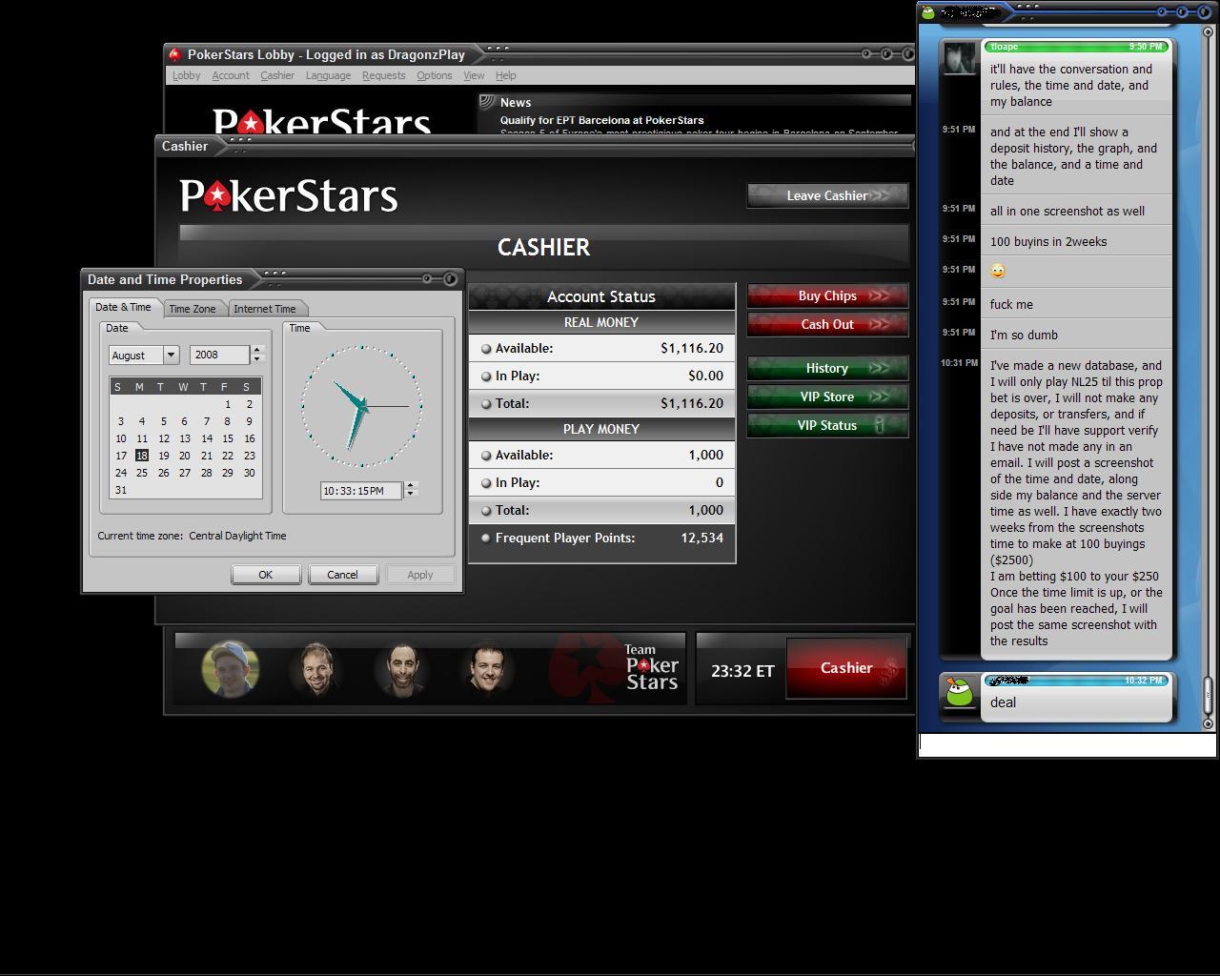1220x976 pixels.
Task: View VIP Status
Action: (x=827, y=425)
